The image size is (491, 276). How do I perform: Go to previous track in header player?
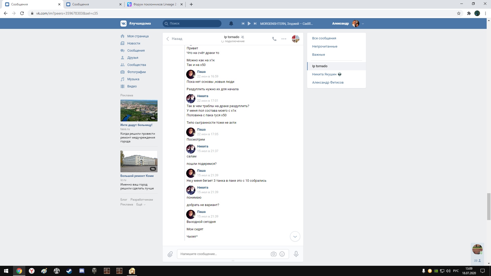click(x=243, y=24)
